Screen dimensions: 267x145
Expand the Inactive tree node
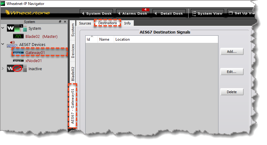[x=3, y=69]
